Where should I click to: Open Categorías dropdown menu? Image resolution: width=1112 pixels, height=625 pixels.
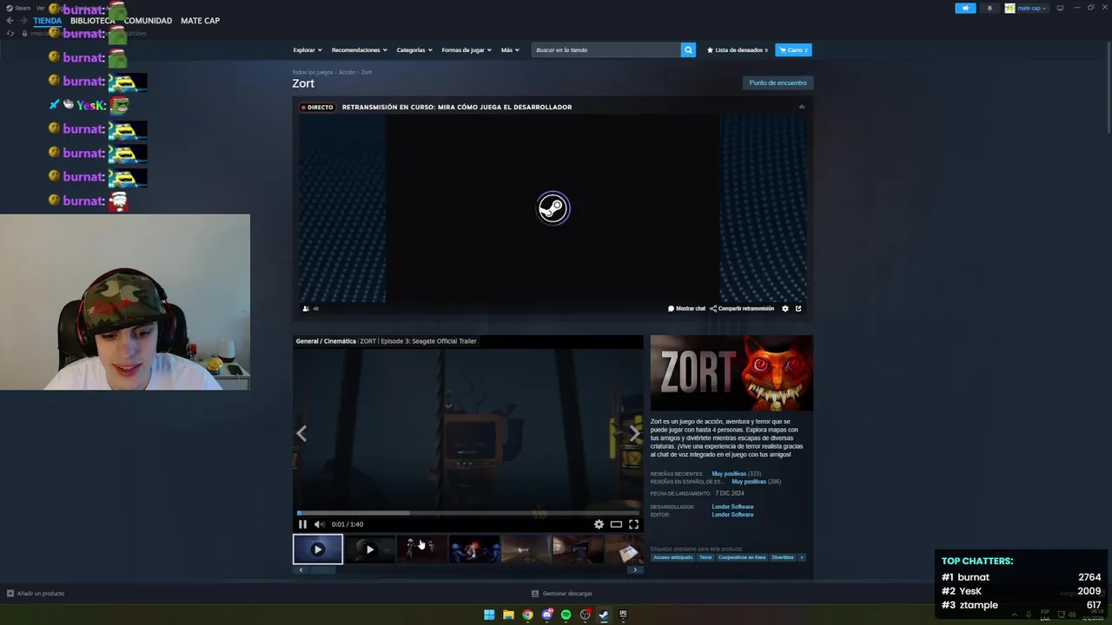point(414,50)
